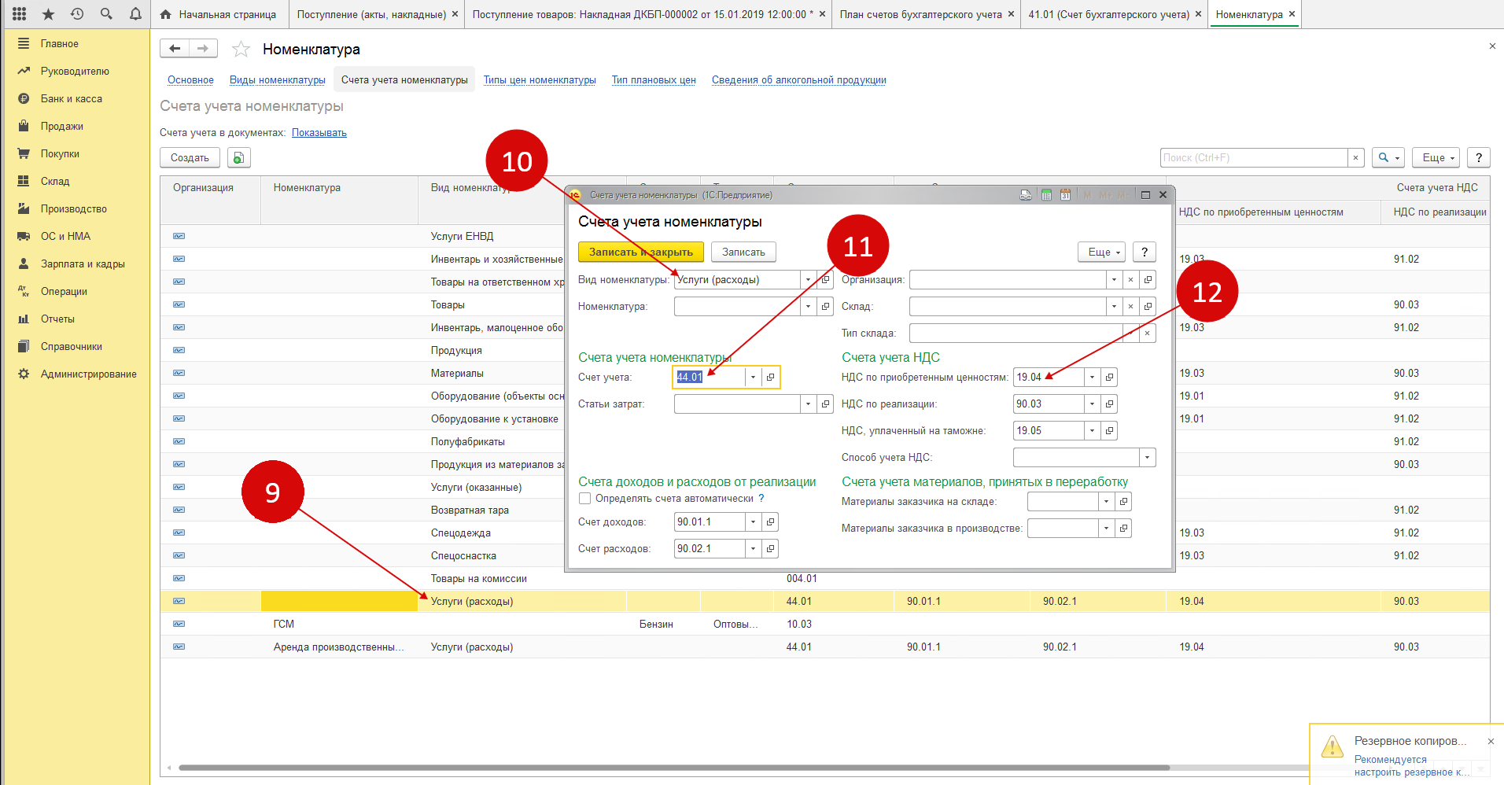Image resolution: width=1504 pixels, height=785 pixels.
Task: Select Аренда производственны... row
Action: tap(824, 647)
